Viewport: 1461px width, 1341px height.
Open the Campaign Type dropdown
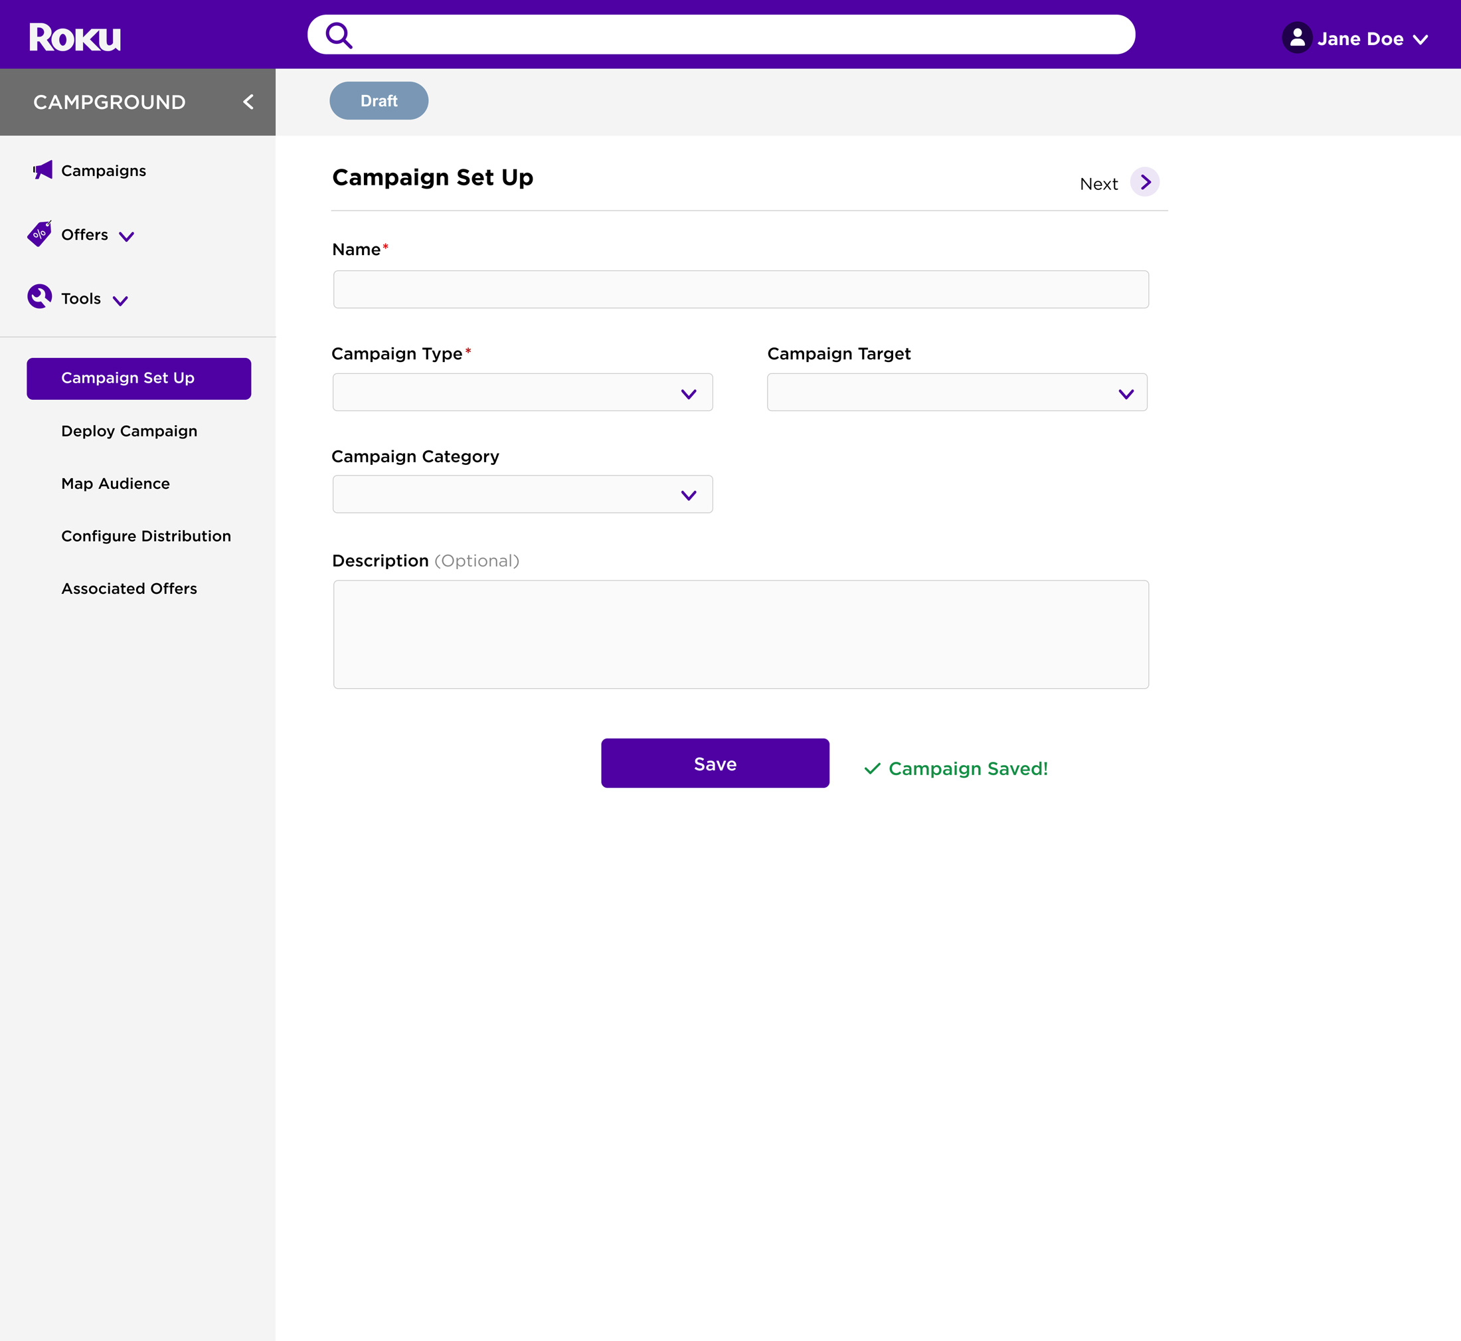(522, 393)
